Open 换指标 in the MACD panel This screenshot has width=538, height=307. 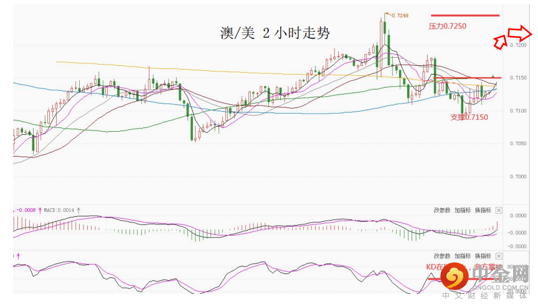[483, 210]
